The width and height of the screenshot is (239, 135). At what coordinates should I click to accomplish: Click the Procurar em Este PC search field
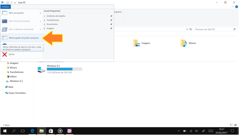click(x=213, y=29)
